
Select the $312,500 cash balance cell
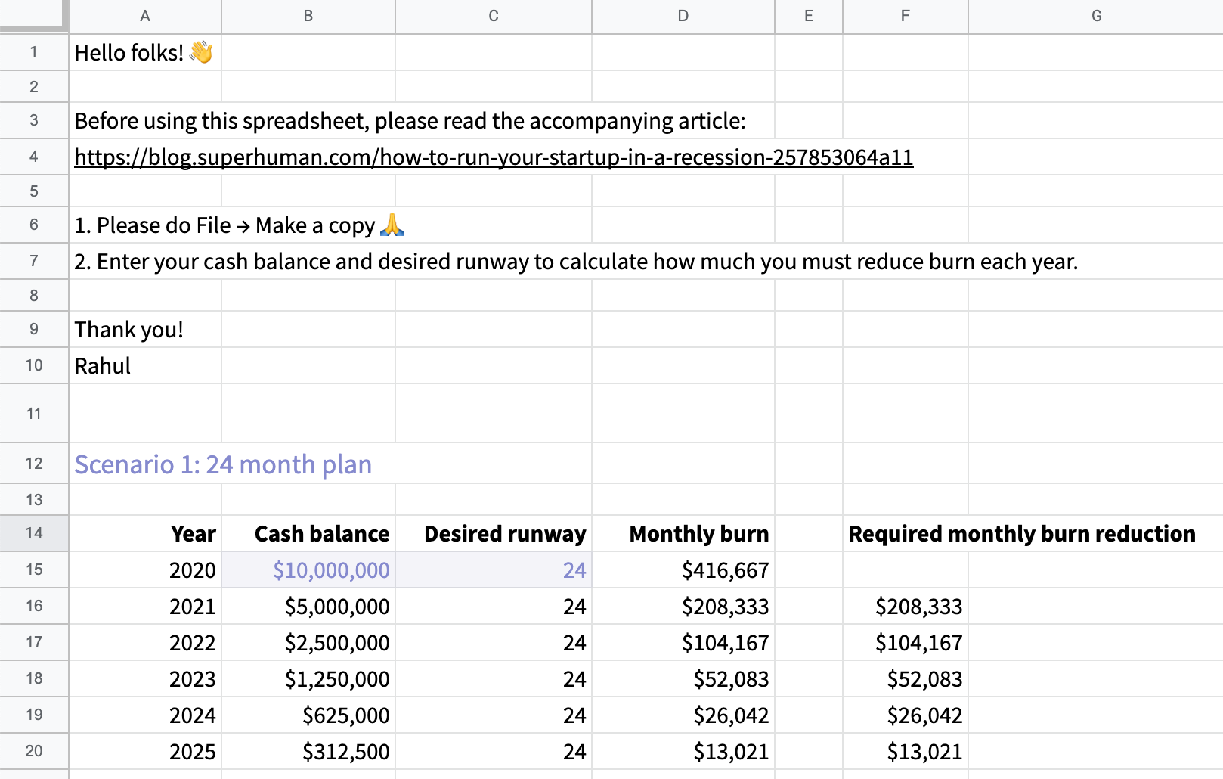[x=308, y=752]
